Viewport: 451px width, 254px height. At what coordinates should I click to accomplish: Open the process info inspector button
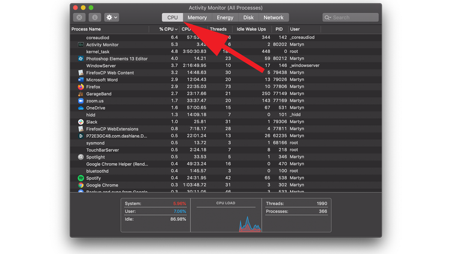(x=94, y=17)
